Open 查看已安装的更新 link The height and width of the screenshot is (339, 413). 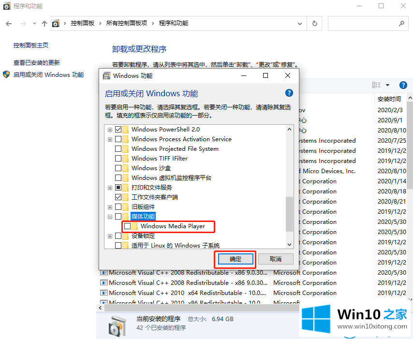click(x=37, y=63)
